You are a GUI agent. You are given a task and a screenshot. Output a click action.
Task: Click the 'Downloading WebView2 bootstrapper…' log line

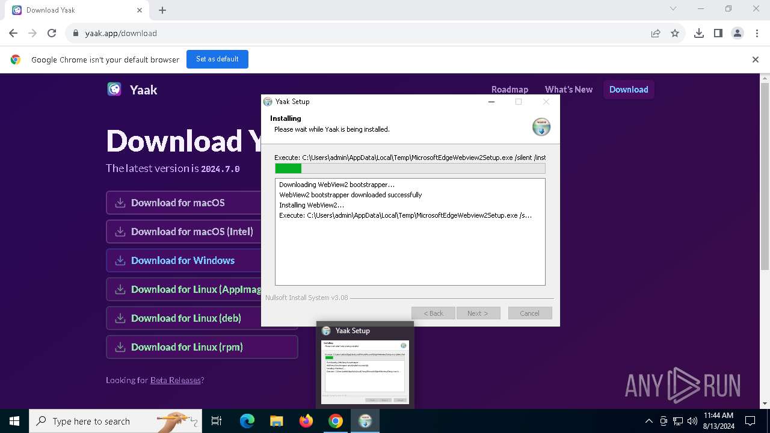pyautogui.click(x=337, y=185)
